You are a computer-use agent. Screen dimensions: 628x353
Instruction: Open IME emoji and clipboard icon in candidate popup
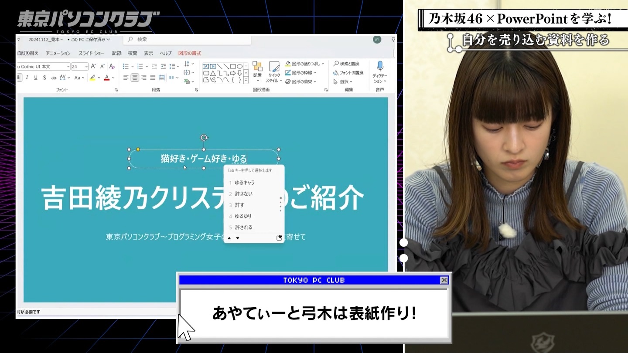[x=280, y=238]
